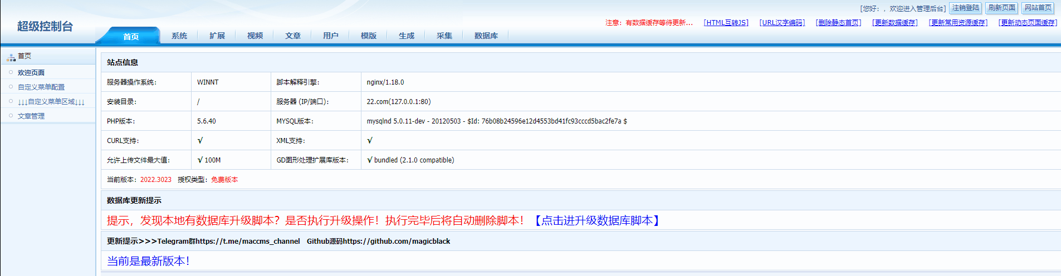Click the XML支持 checkmark value
This screenshot has height=276, width=1061.
(x=370, y=141)
